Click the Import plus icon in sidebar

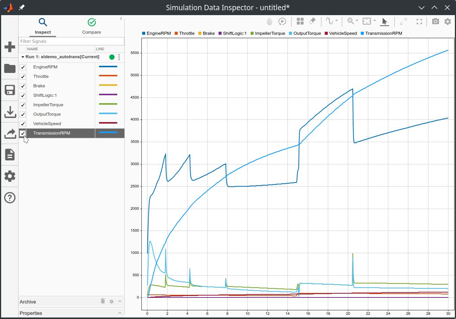click(9, 47)
